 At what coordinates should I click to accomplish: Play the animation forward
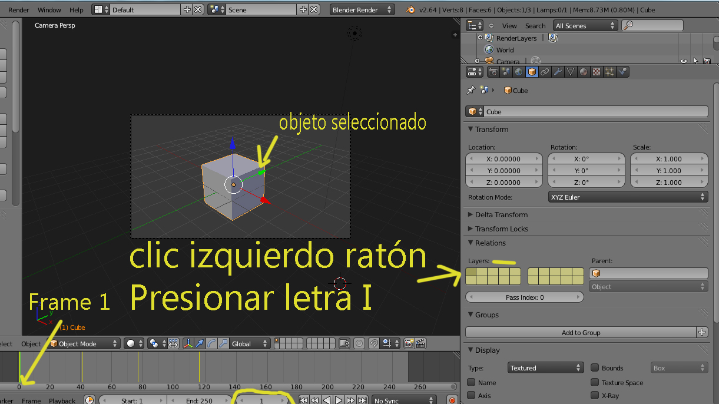[x=339, y=400]
